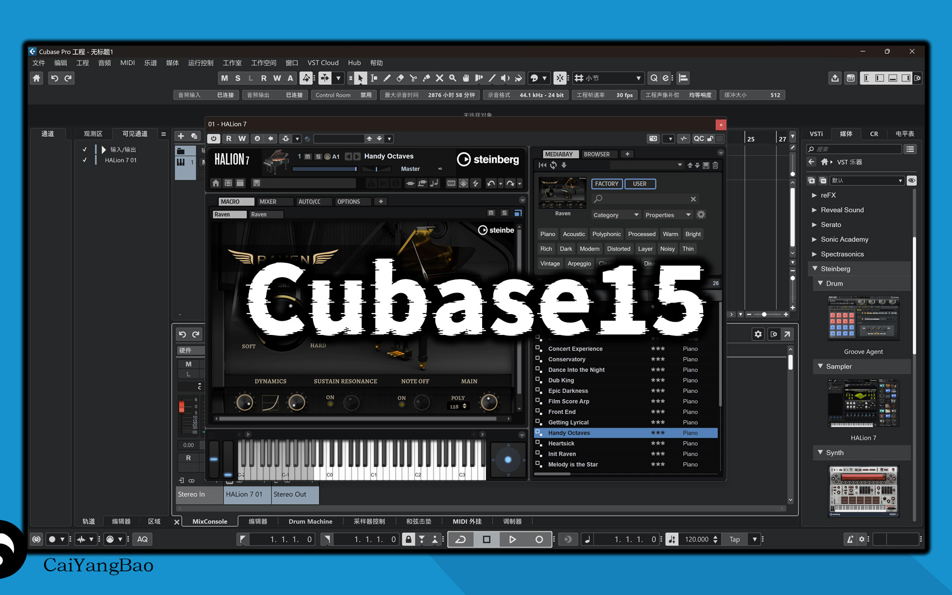Toggle the HALion 7 power button
This screenshot has height=595, width=952.
[214, 139]
